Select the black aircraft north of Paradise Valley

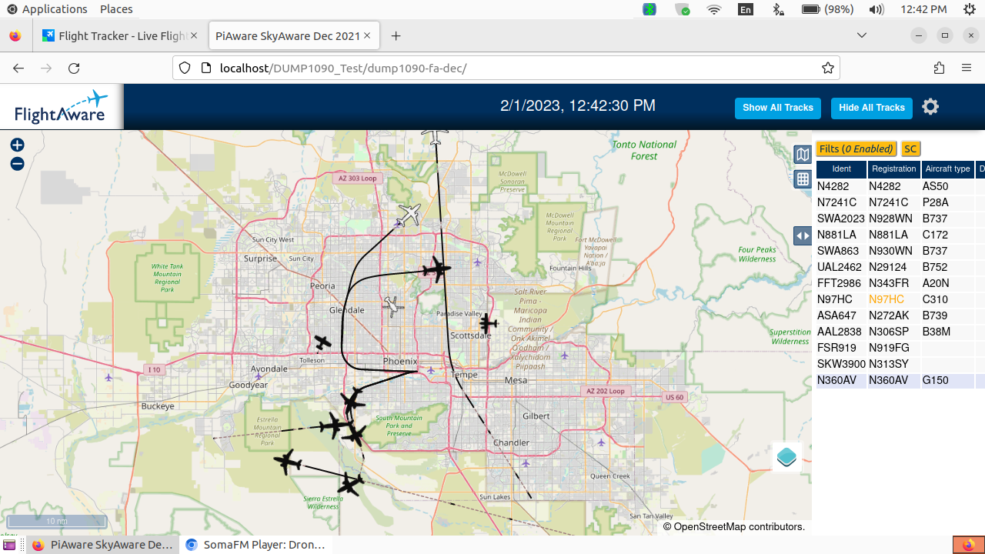[x=436, y=269]
